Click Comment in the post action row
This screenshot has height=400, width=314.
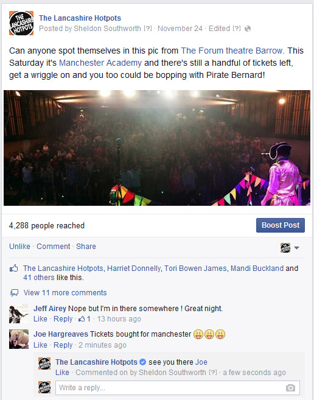click(x=54, y=247)
